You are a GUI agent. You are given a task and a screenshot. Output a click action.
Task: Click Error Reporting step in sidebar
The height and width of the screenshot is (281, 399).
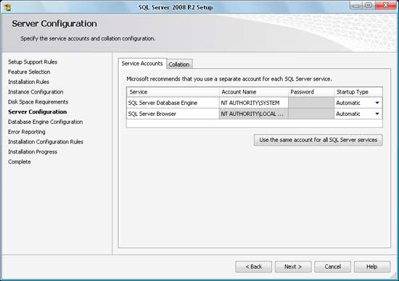(x=27, y=132)
